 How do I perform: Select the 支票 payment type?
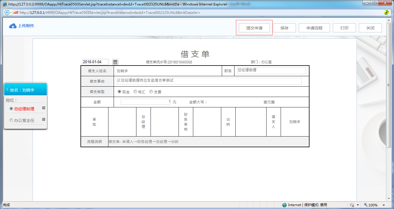[151, 92]
